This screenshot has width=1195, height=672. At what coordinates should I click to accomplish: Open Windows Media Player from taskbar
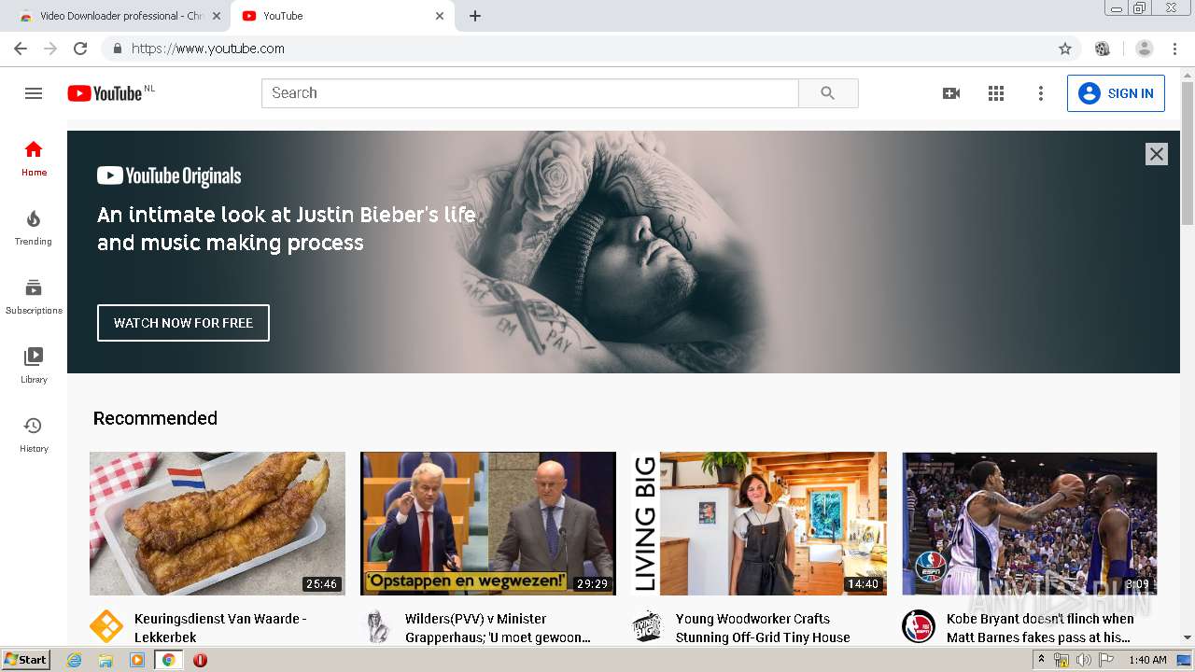137,660
